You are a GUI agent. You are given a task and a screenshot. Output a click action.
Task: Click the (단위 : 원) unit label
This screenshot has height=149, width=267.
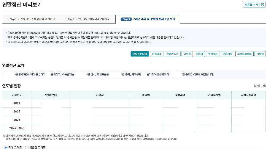click(x=260, y=86)
